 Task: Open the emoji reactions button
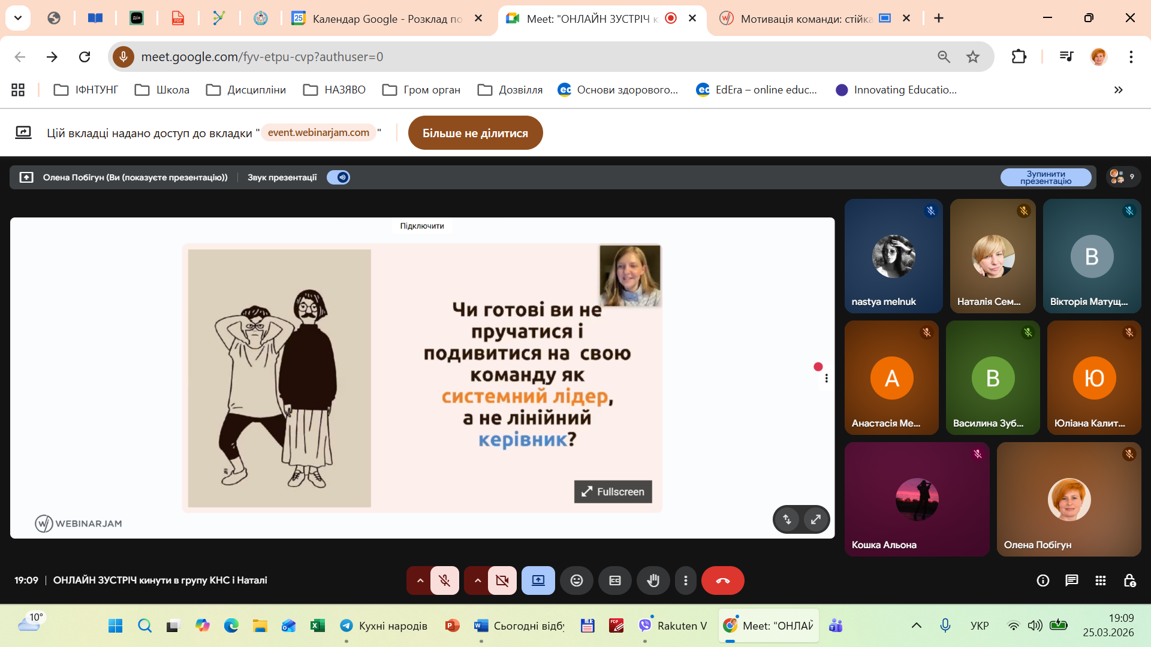coord(576,581)
